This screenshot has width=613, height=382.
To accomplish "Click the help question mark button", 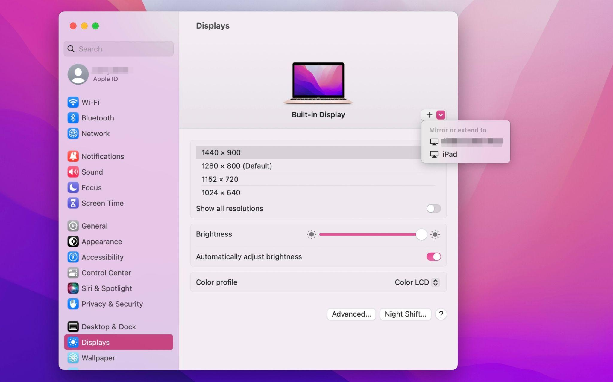I will (441, 314).
